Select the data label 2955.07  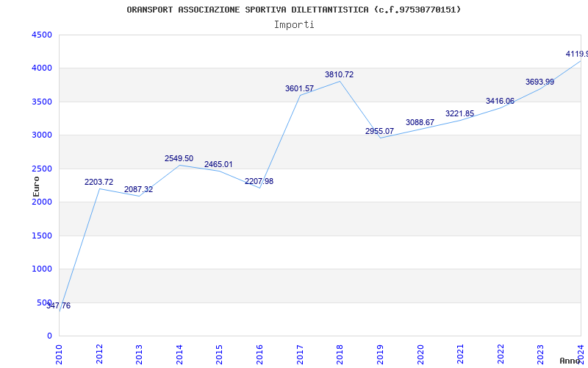point(379,132)
